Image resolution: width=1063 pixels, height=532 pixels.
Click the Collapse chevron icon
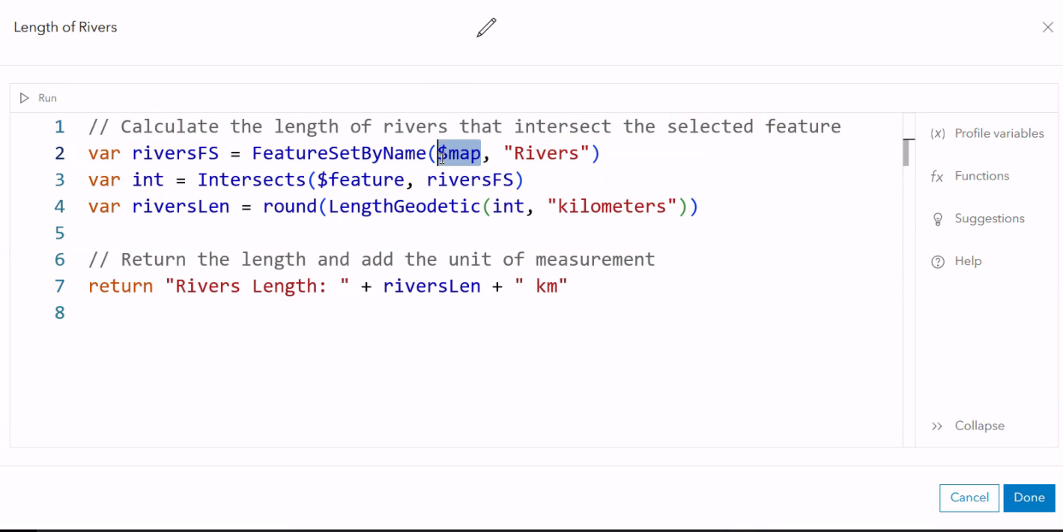[x=938, y=425]
